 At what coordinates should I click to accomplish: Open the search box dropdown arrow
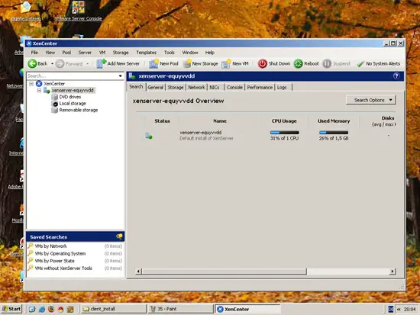120,76
